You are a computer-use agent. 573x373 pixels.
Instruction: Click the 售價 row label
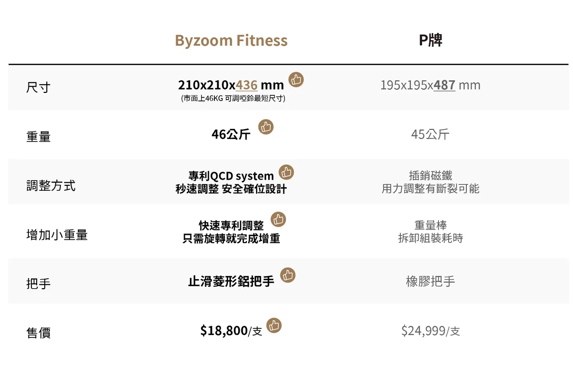39,332
